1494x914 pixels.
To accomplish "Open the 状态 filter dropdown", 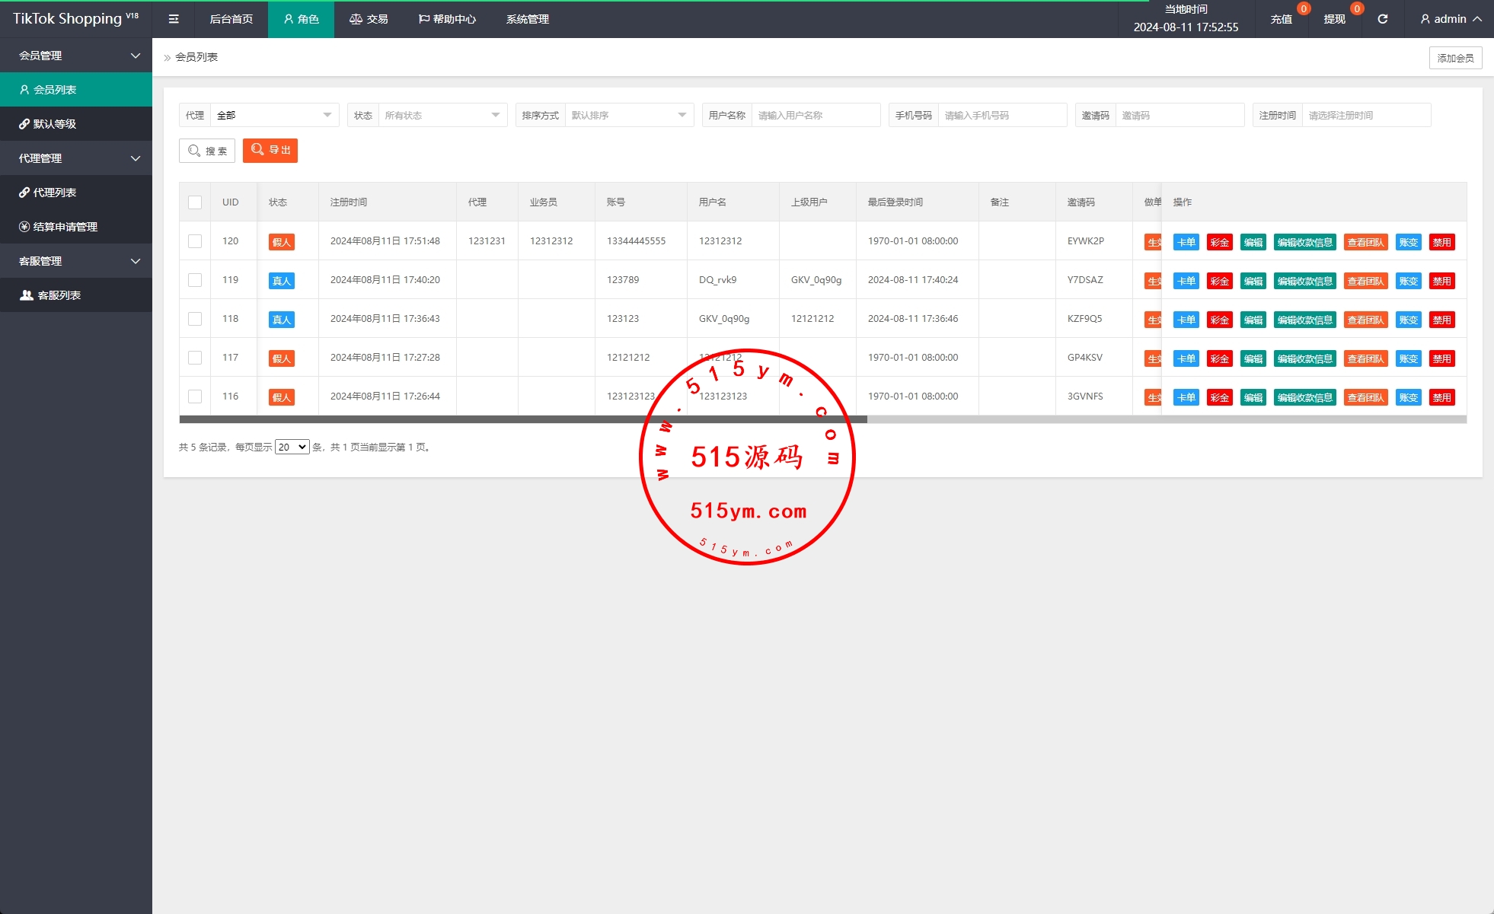I will 442,116.
